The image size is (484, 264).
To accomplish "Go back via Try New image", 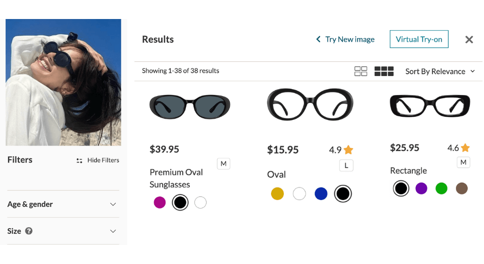I will tap(345, 40).
